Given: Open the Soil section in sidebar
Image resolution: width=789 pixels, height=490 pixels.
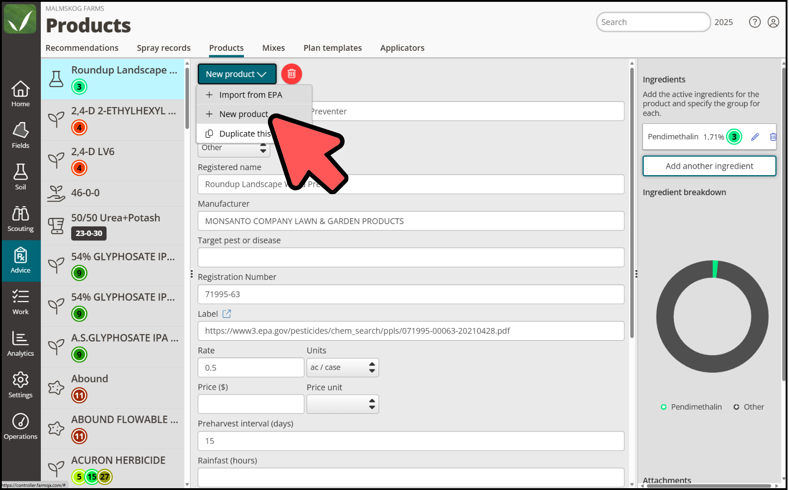Looking at the screenshot, I should click(x=20, y=177).
